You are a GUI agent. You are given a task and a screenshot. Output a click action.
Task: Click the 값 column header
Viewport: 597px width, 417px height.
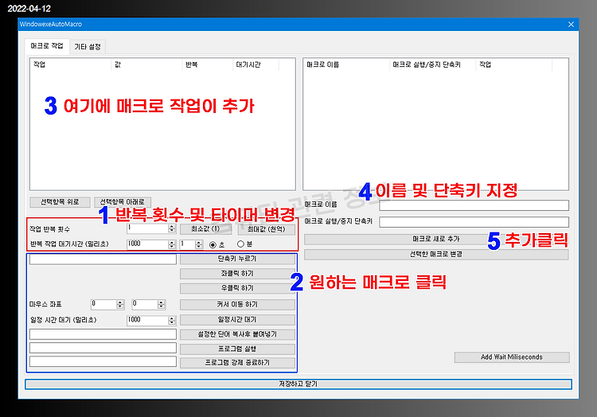[147, 64]
